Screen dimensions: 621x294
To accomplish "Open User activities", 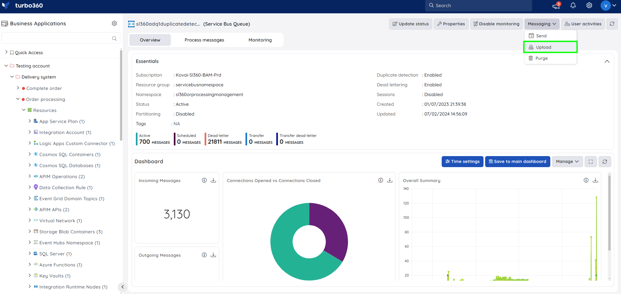I will pyautogui.click(x=583, y=24).
